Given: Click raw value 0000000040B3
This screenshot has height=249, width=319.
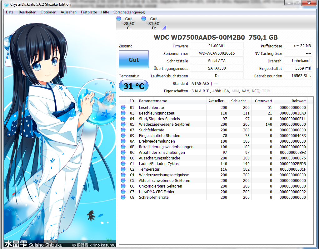Looking at the screenshot, I should (x=292, y=135).
